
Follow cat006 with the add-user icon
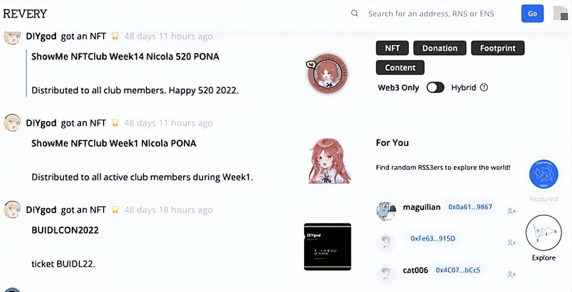click(511, 274)
